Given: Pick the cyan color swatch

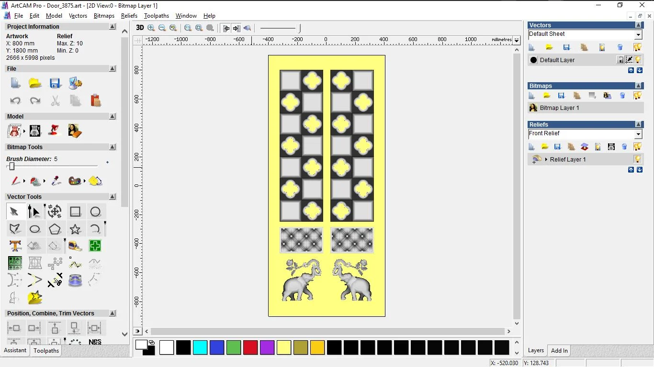Looking at the screenshot, I should (x=200, y=347).
